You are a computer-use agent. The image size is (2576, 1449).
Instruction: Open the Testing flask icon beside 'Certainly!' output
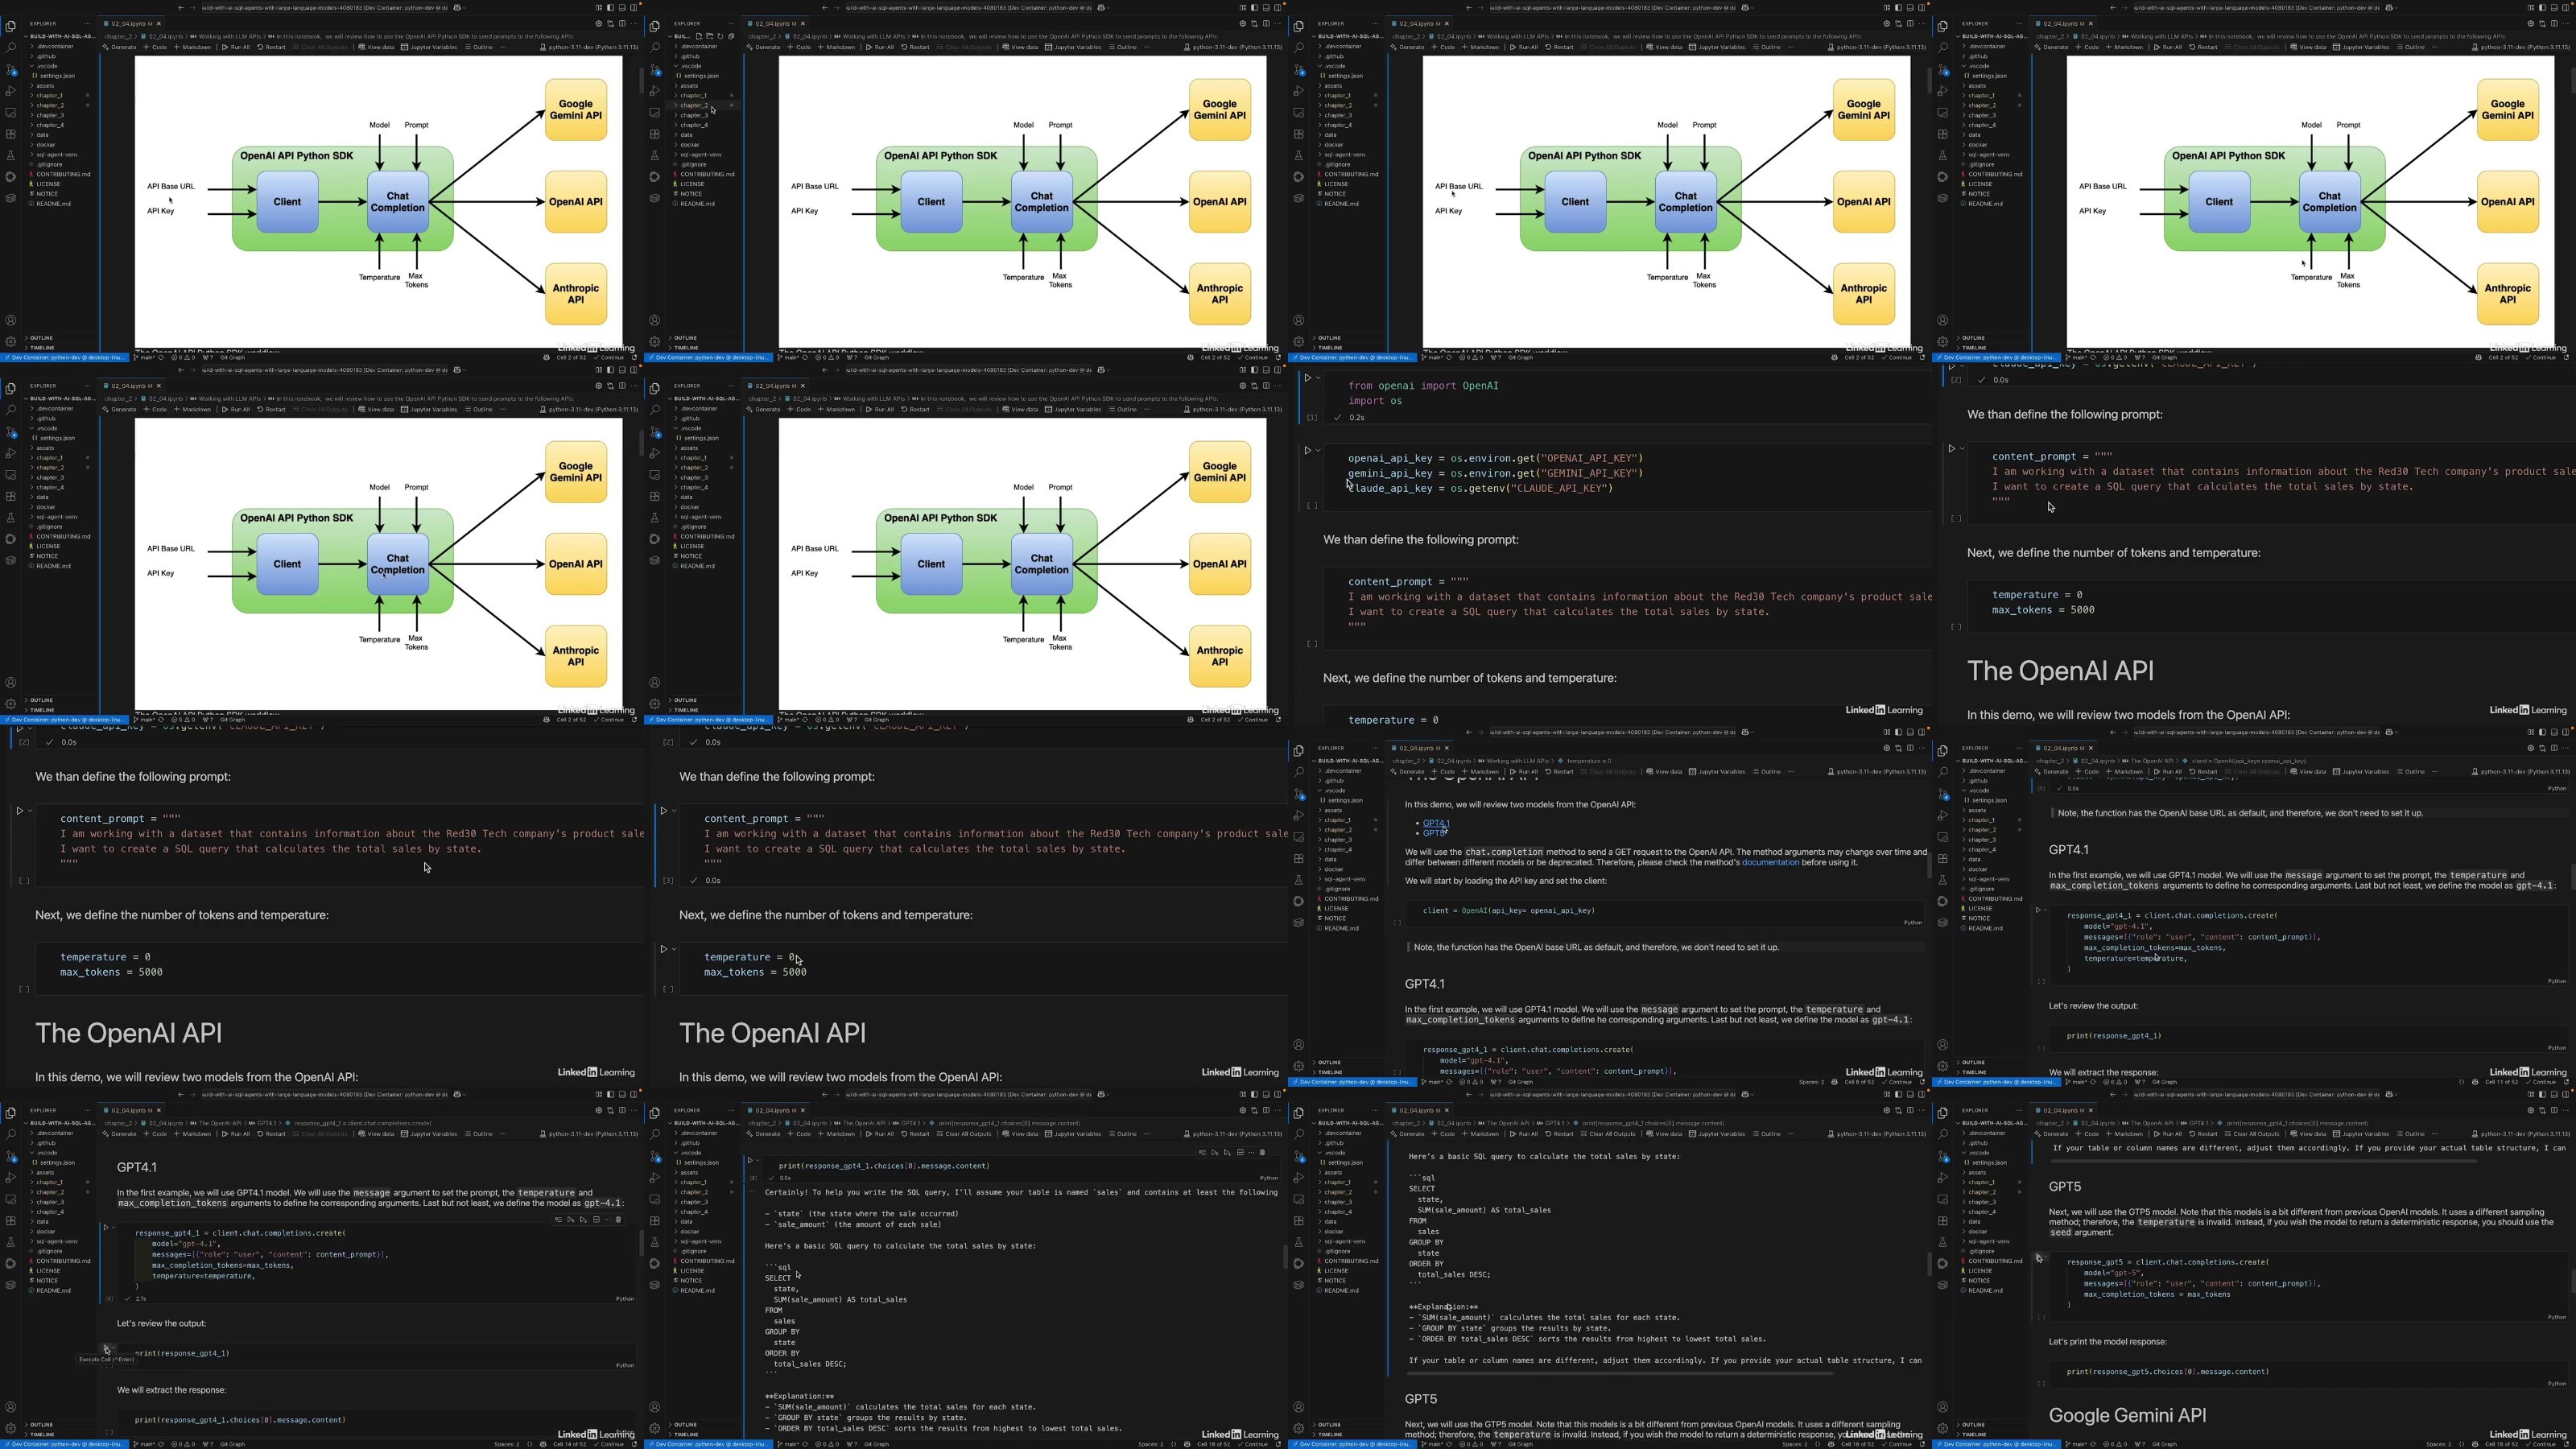(655, 1241)
